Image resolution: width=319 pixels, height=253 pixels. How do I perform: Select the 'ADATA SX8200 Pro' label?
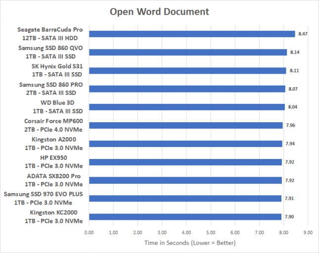coord(54,176)
